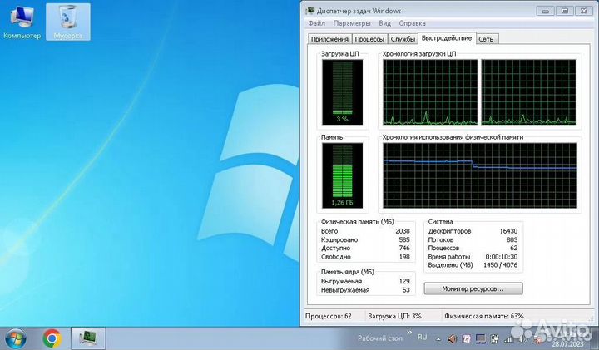Open the Windows Start orb
Image resolution: width=599 pixels, height=350 pixels.
coord(16,338)
